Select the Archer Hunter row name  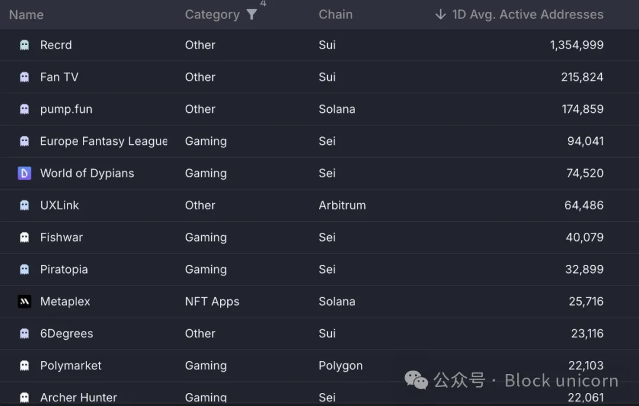(x=78, y=398)
